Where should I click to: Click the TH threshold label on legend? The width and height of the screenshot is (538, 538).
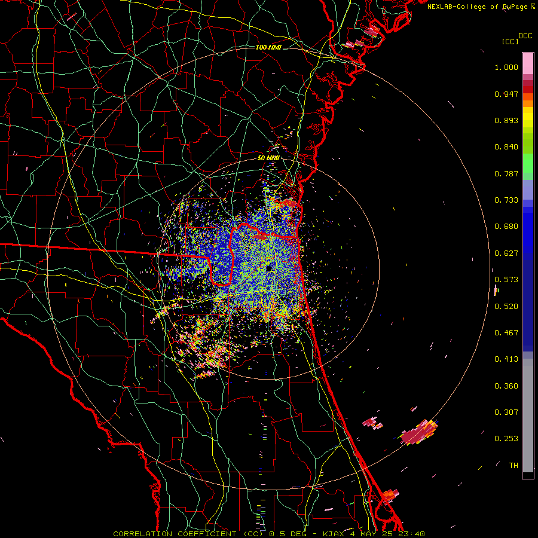513,466
